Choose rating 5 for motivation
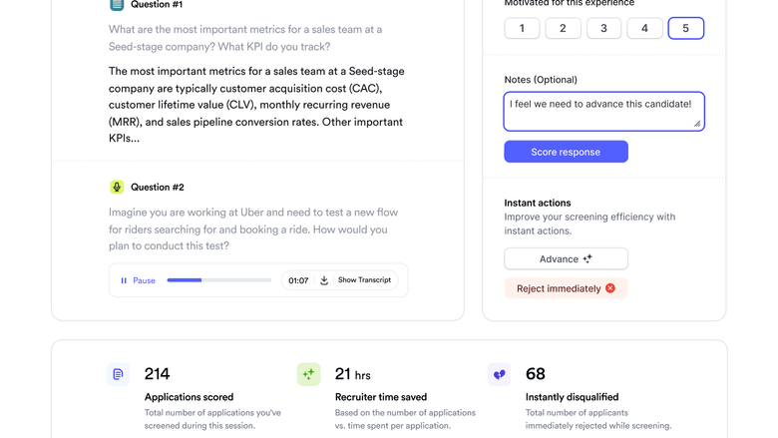 685,28
